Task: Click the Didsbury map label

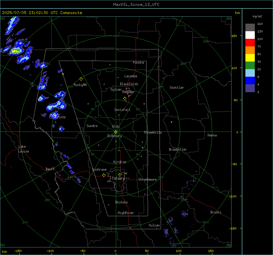Action: [114, 136]
